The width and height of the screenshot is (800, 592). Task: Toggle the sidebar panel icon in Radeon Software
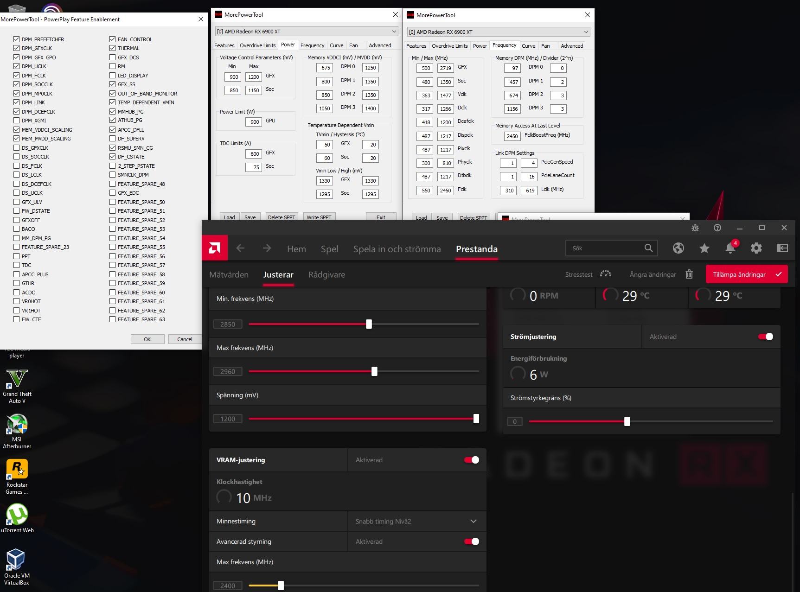tap(782, 248)
